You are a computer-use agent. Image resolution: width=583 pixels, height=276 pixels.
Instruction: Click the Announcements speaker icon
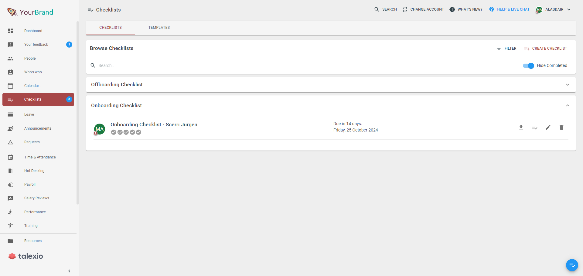coord(10,128)
